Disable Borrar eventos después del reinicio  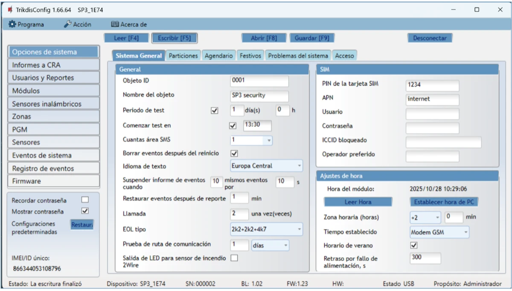(x=234, y=153)
